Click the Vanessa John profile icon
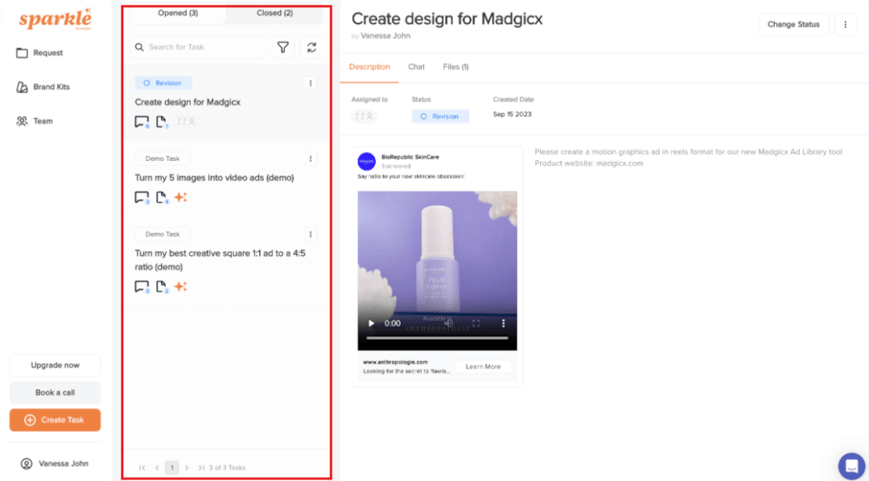This screenshot has width=869, height=481. pyautogui.click(x=26, y=464)
